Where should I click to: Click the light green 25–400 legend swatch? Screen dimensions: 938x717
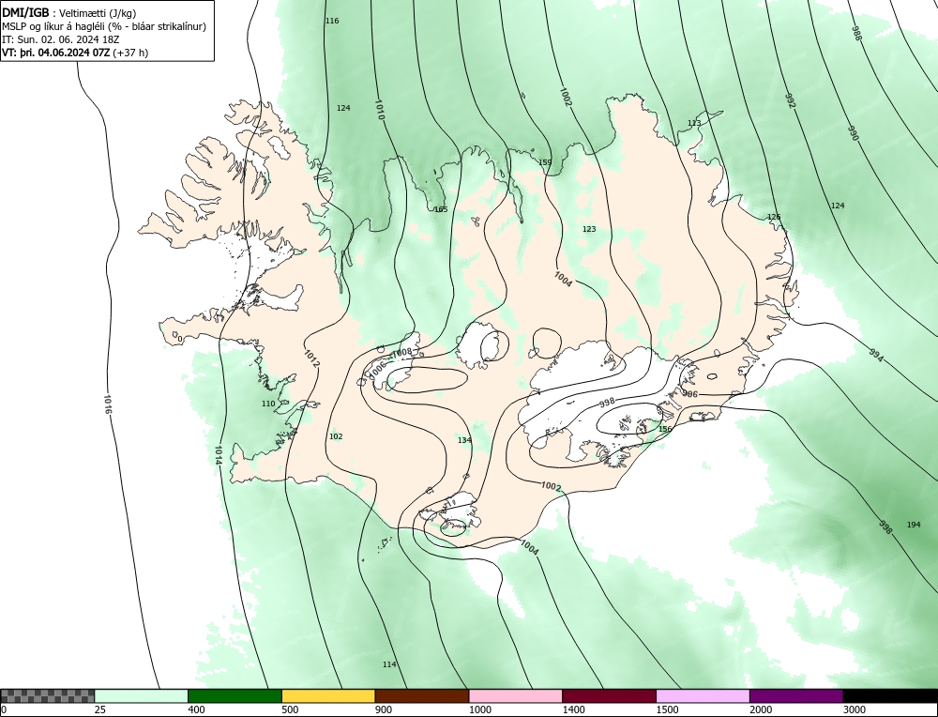142,695
